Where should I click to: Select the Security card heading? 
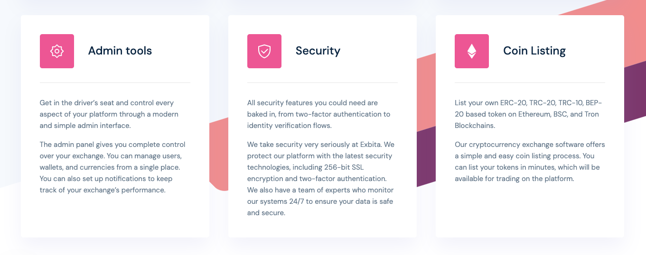tap(318, 51)
